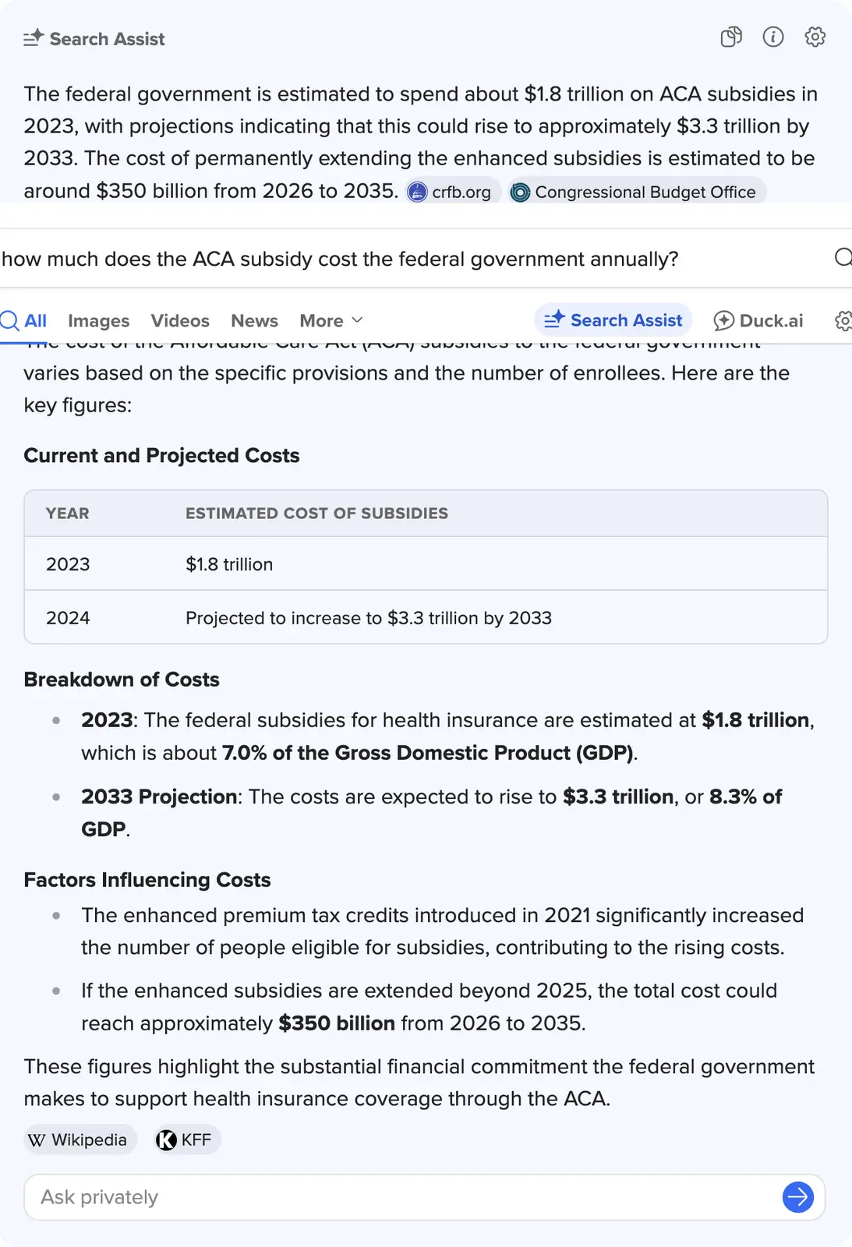Open Search Assist settings gear in header
The image size is (852, 1247).
click(x=815, y=37)
